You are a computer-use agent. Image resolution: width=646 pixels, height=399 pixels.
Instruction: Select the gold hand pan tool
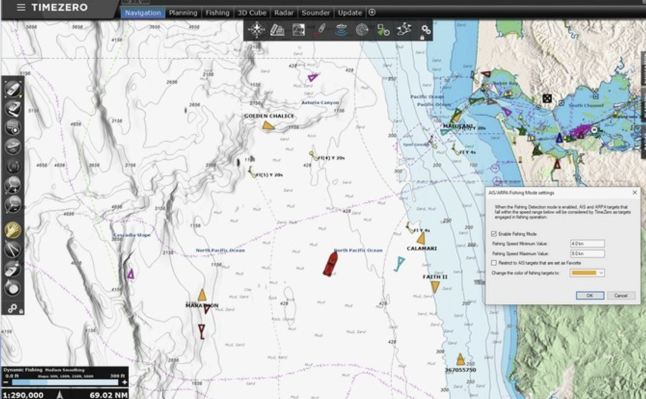point(12,230)
